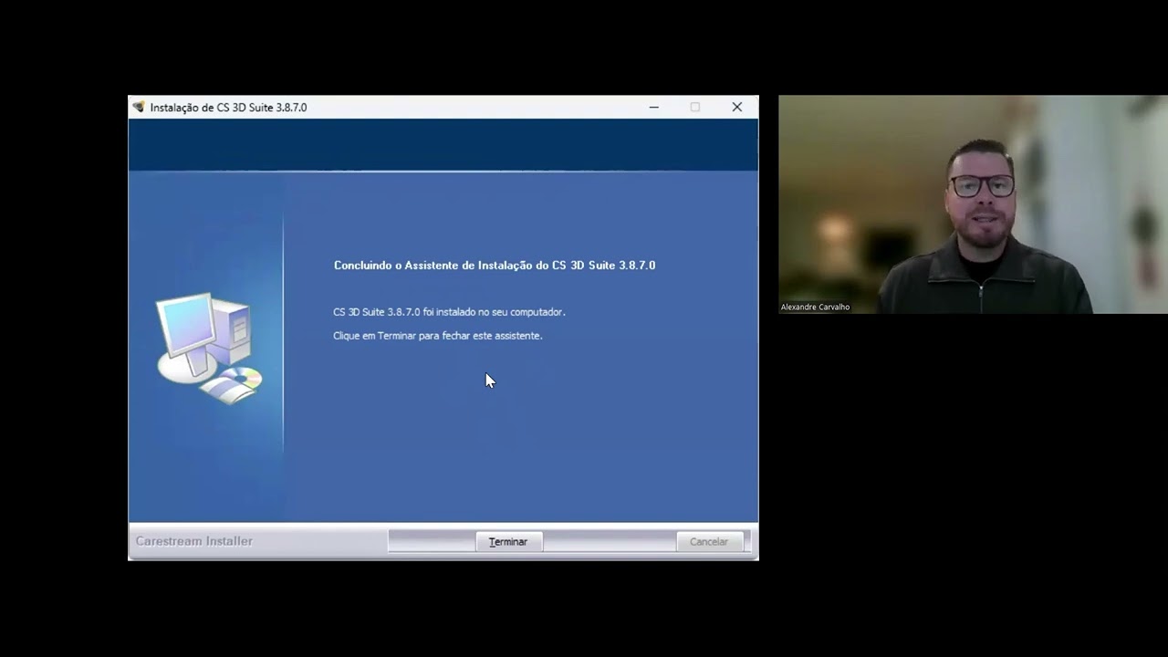Click the 'Carestream Installer' label
Viewport: 1168px width, 657px height.
pyautogui.click(x=194, y=541)
